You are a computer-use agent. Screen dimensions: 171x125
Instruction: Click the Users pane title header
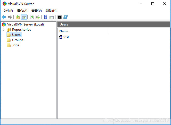114,24
